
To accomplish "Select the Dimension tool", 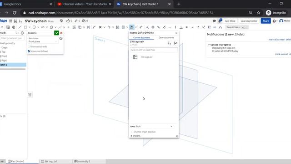I will click(141, 27).
